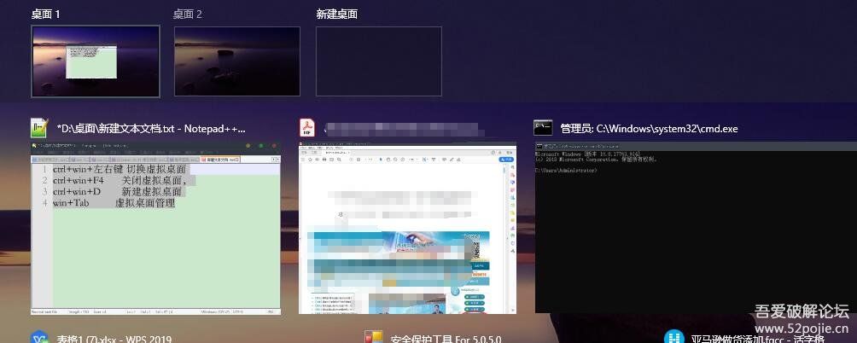
Task: Select the cmd.exe window preview
Action: tap(695, 227)
